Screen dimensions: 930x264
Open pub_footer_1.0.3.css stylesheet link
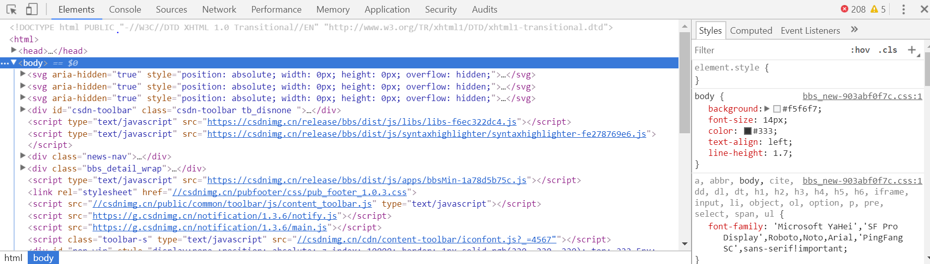[x=290, y=192]
